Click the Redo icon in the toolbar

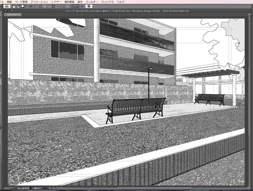coord(35,6)
